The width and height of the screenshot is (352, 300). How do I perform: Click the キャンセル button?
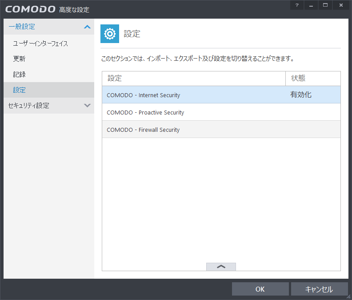tap(319, 289)
